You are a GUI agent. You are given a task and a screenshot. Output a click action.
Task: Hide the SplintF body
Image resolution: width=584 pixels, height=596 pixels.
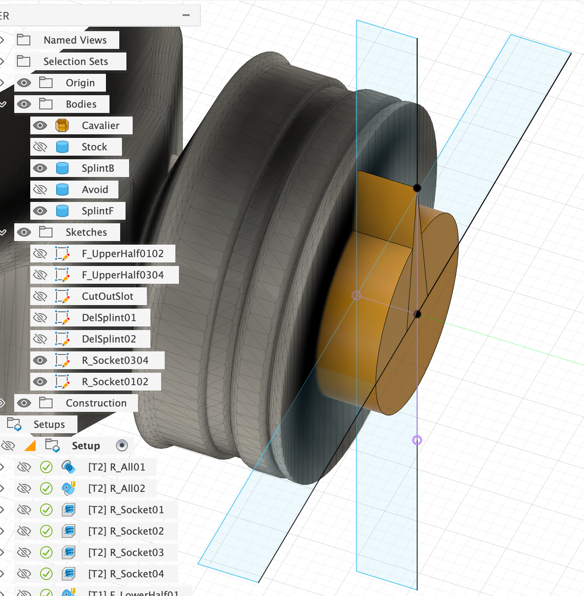40,211
